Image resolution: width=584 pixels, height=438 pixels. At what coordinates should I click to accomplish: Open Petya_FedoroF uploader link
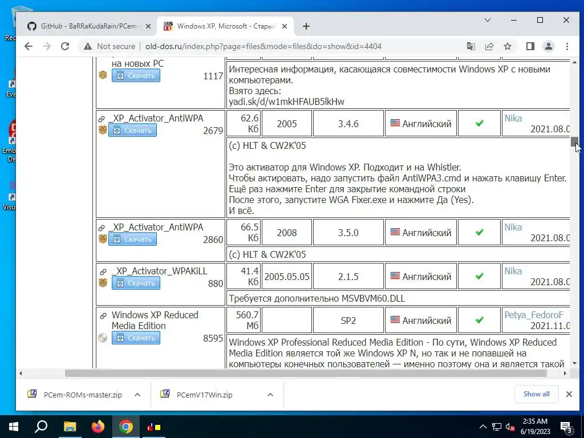534,315
